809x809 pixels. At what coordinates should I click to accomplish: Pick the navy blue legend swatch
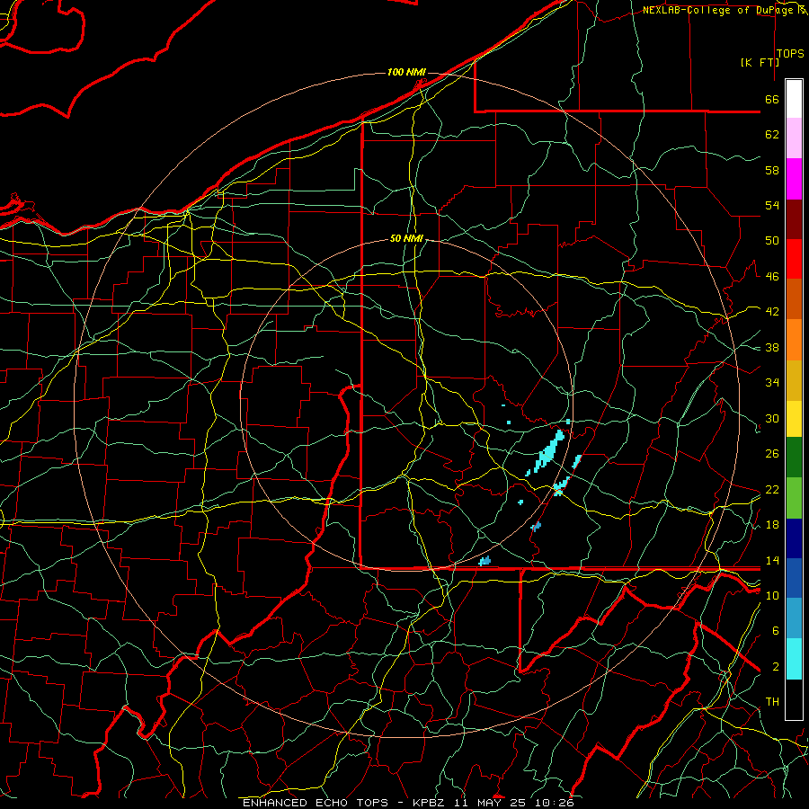click(794, 538)
